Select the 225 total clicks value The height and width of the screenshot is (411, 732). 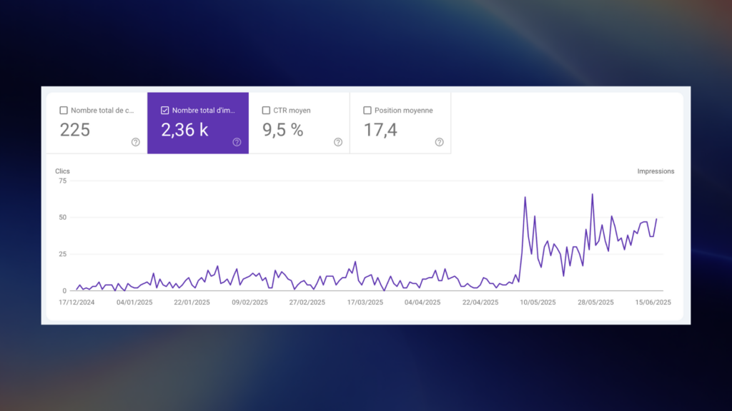75,130
